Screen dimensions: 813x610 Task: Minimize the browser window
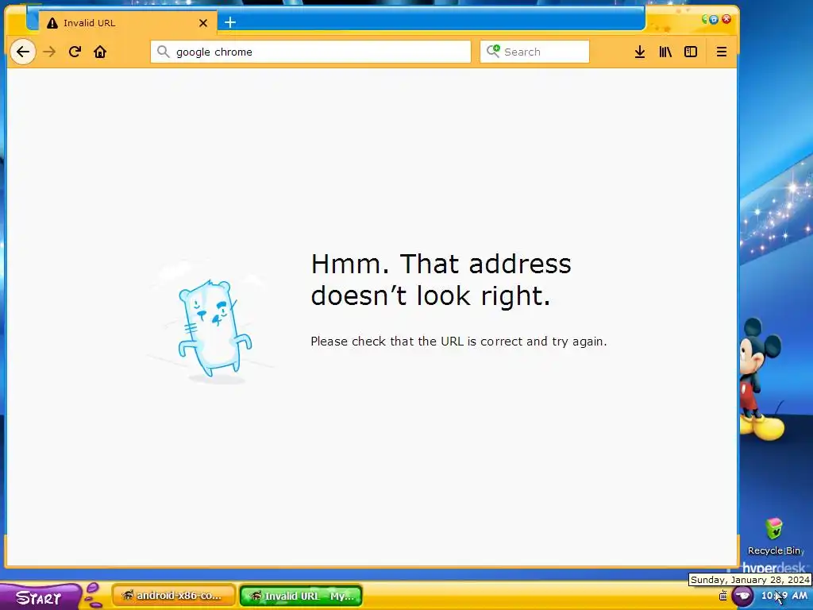705,20
